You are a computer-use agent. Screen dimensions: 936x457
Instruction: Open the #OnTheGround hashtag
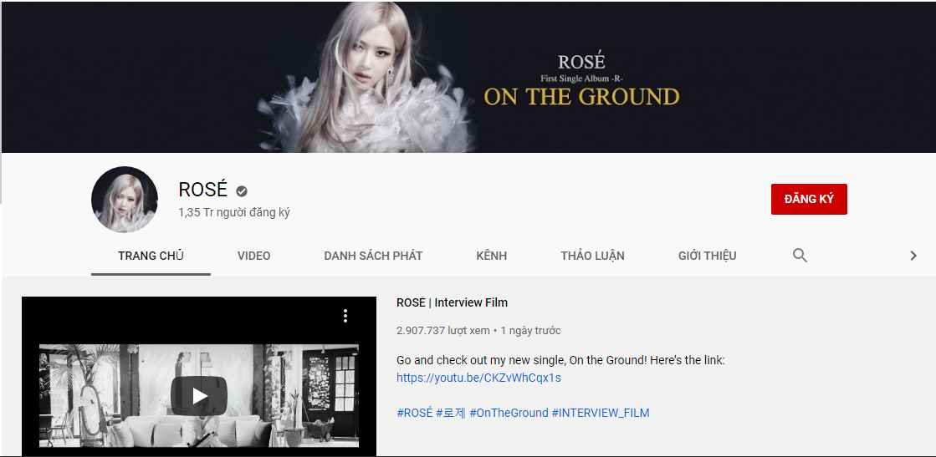tap(509, 412)
